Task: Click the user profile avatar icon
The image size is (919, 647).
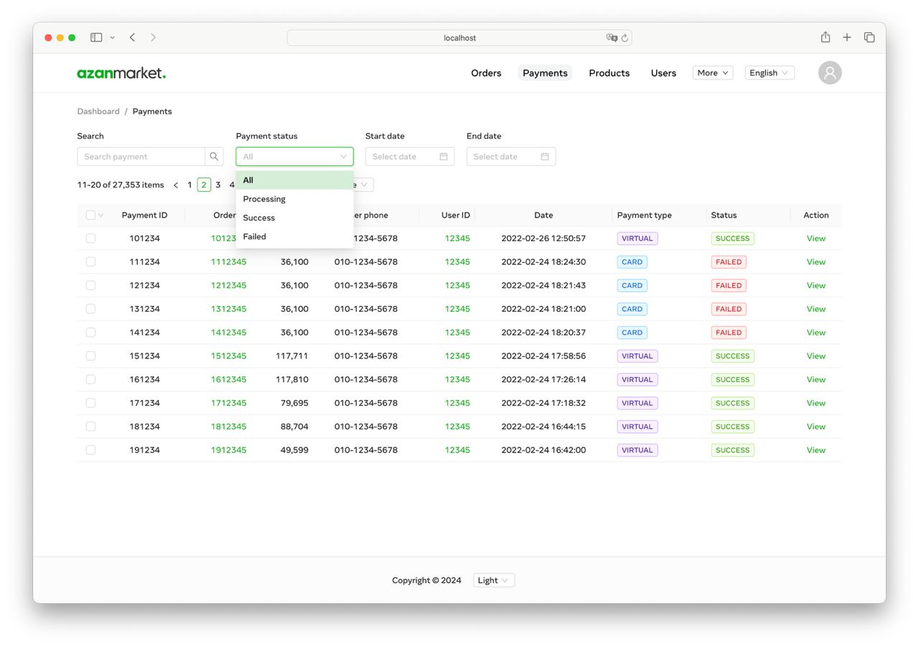Action: click(x=829, y=73)
